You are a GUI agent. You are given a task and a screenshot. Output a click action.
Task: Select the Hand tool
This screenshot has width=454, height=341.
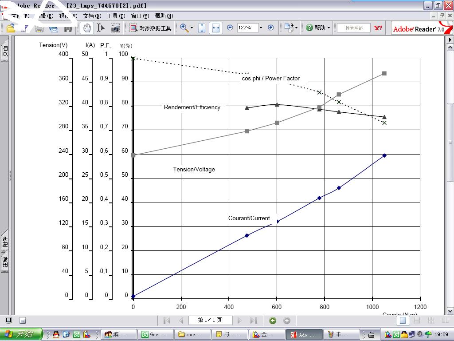coord(86,28)
